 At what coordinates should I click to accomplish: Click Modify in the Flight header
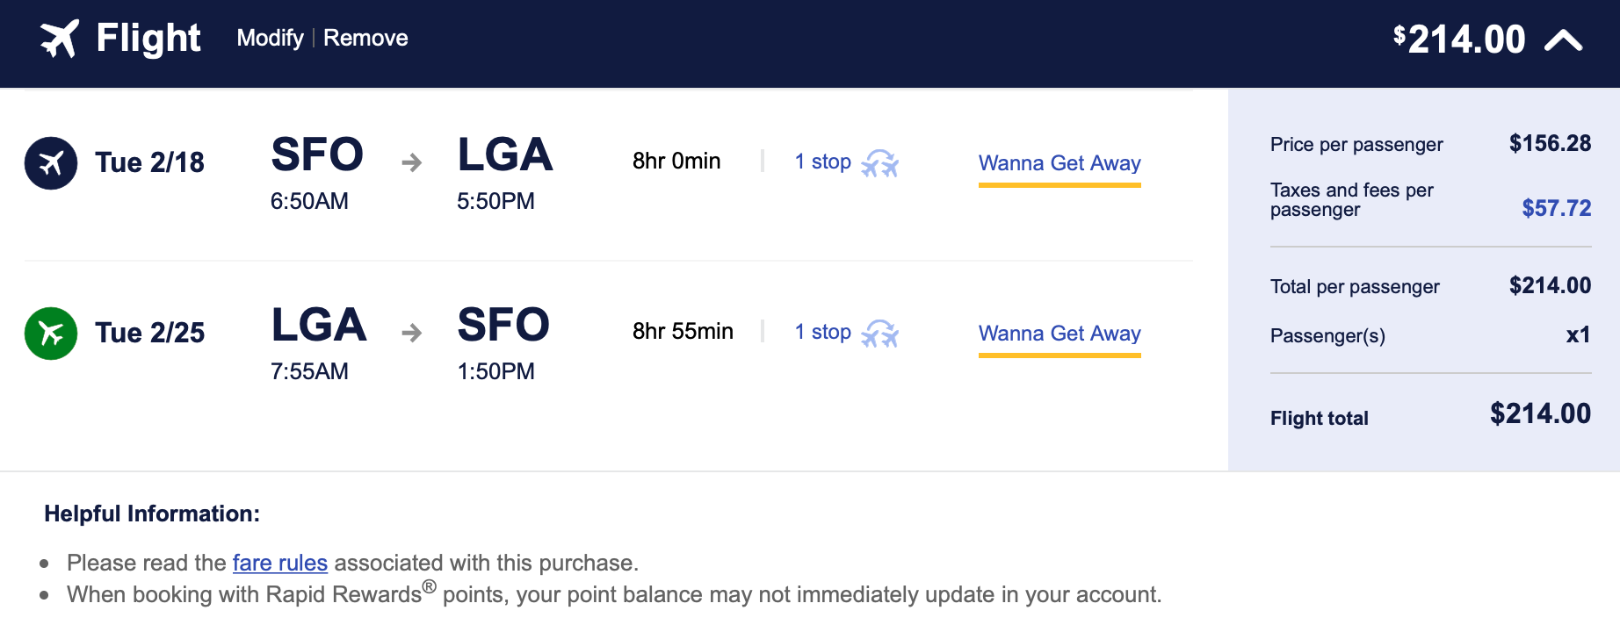270,38
